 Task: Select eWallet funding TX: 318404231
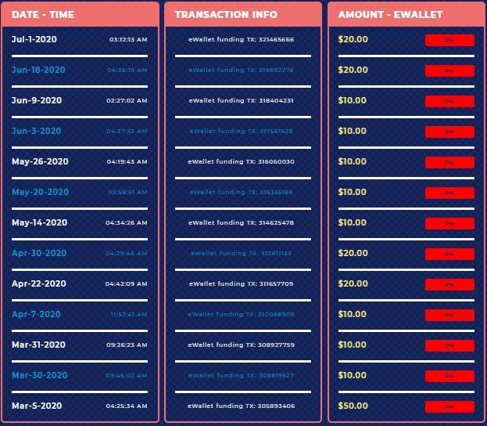[x=241, y=100]
